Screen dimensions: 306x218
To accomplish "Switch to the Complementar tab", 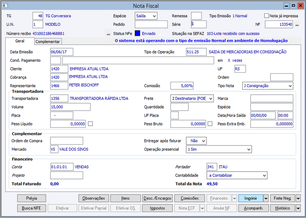I will 48,41.
